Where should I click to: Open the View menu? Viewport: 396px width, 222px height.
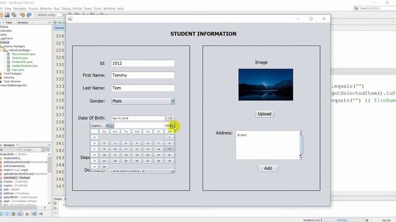[8, 9]
